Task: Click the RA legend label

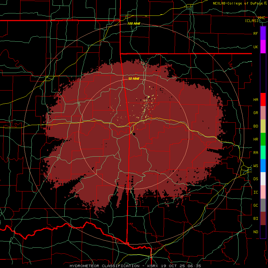Action: click(255, 153)
